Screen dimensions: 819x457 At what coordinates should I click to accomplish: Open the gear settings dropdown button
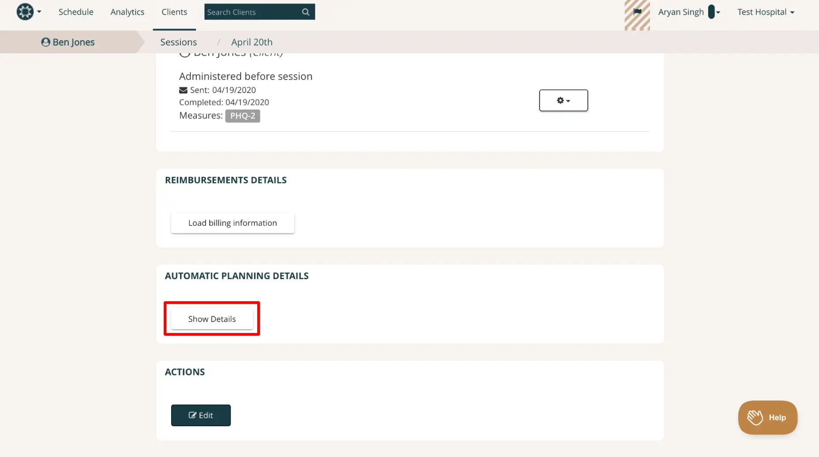click(x=563, y=101)
